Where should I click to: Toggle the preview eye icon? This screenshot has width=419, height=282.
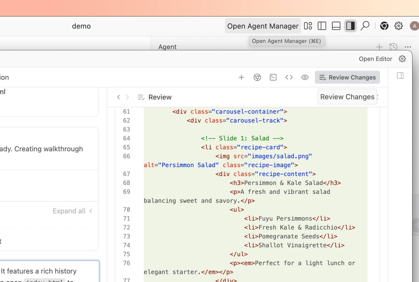coord(305,77)
